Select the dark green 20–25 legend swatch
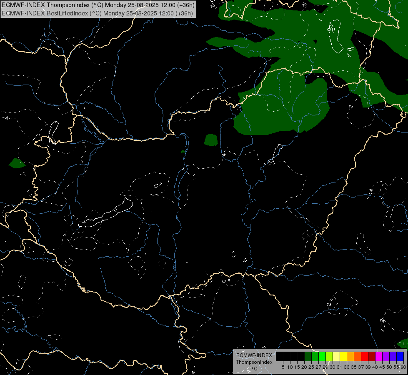 point(308,356)
